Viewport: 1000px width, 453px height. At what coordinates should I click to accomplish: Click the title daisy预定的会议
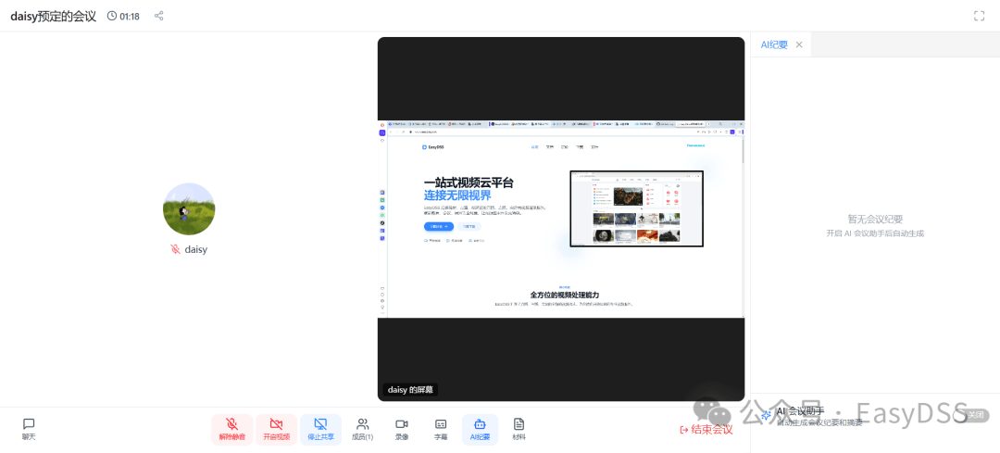pos(53,16)
